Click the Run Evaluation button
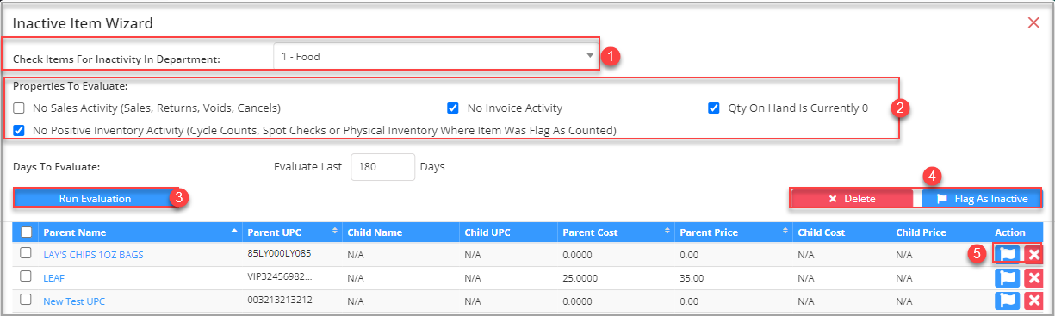 pyautogui.click(x=95, y=198)
